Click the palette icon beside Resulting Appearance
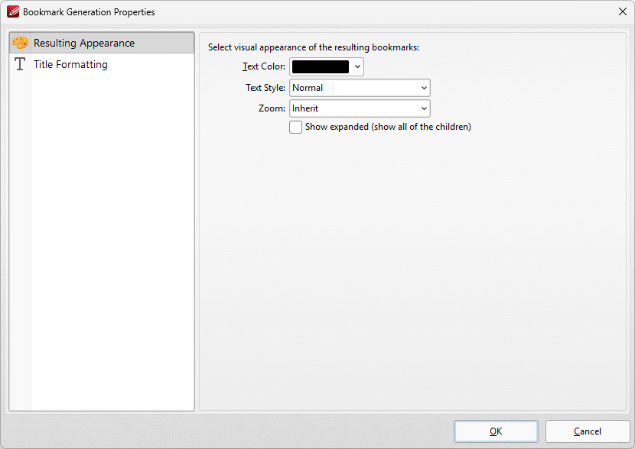The image size is (635, 449). click(x=20, y=44)
